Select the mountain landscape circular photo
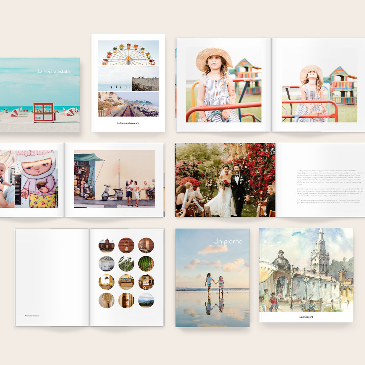 [146, 300]
